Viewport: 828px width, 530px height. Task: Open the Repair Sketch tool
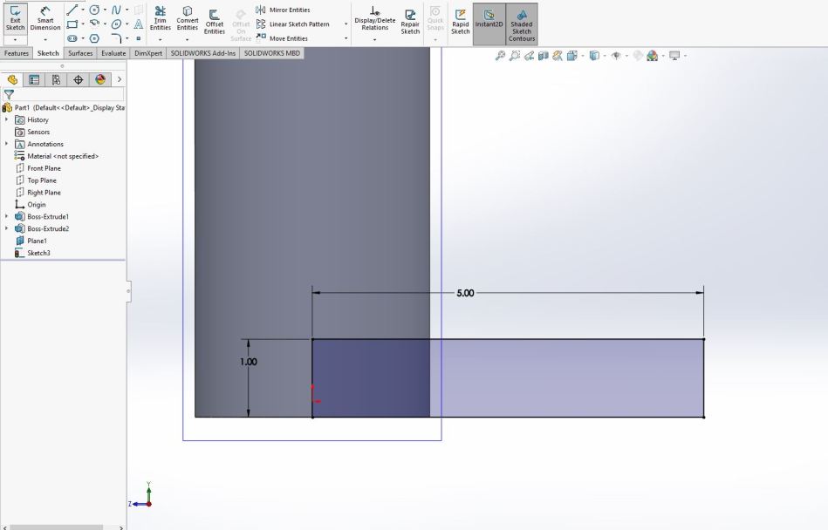click(x=410, y=19)
